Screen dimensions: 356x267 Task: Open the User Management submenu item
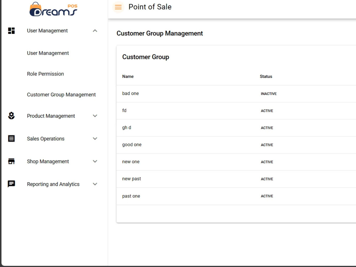tap(48, 53)
